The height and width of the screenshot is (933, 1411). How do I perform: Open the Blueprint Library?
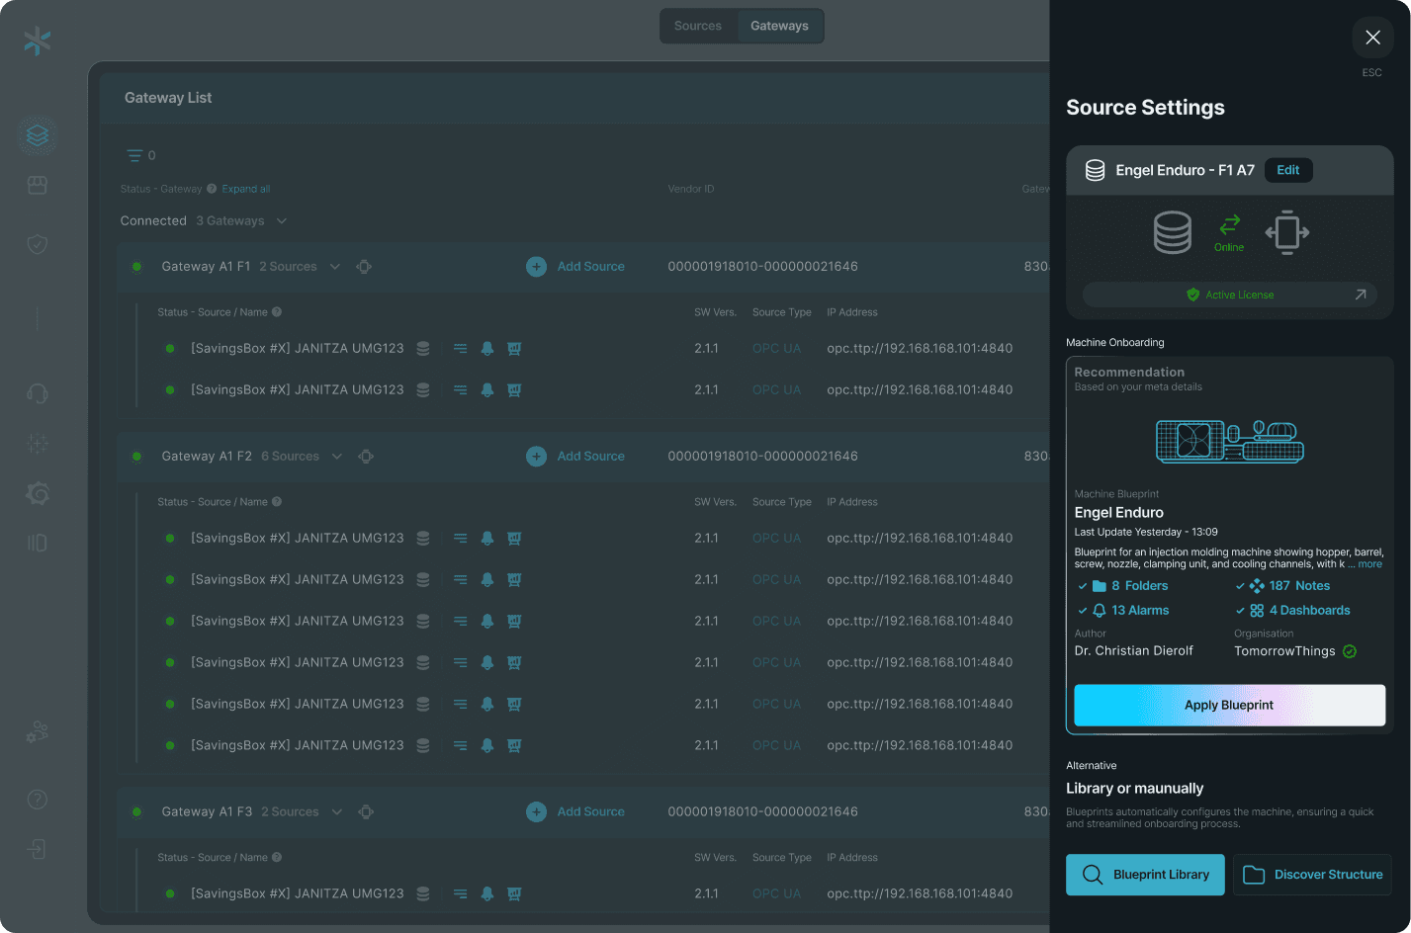tap(1145, 875)
